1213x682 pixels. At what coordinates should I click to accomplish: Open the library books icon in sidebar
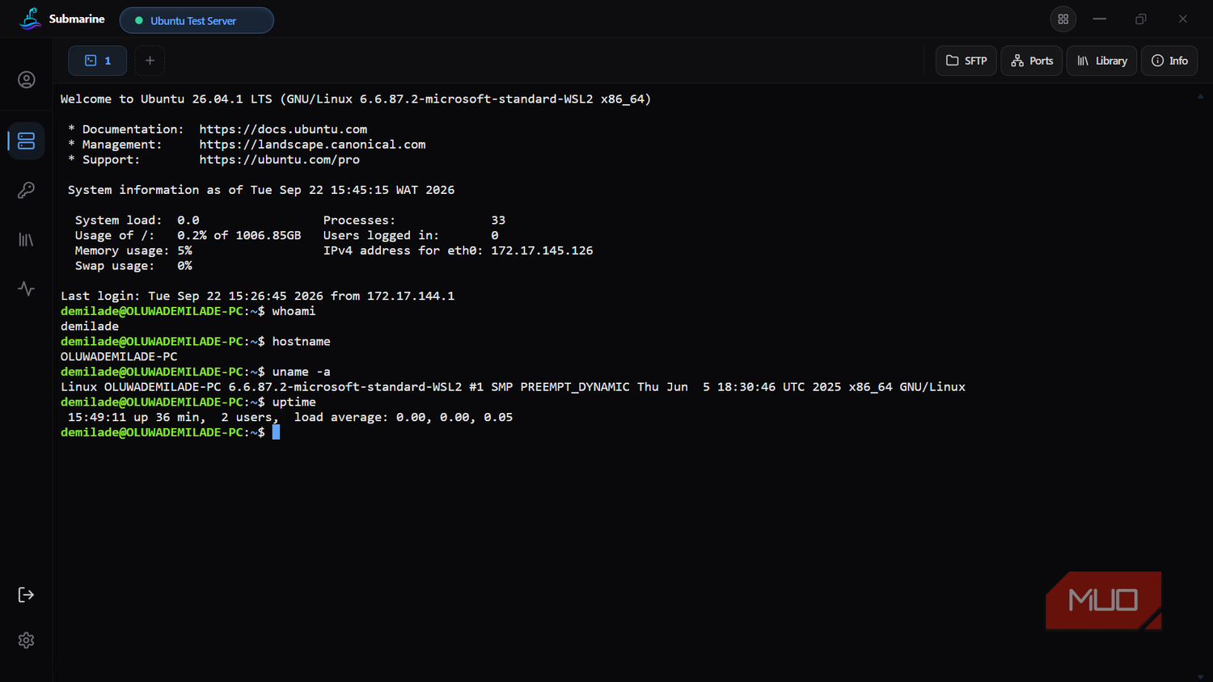27,240
